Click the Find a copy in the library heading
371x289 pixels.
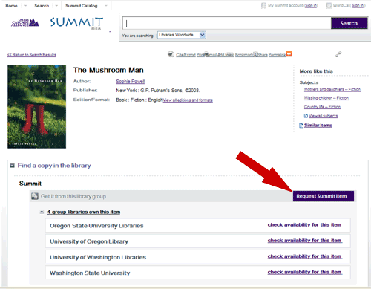(54, 166)
